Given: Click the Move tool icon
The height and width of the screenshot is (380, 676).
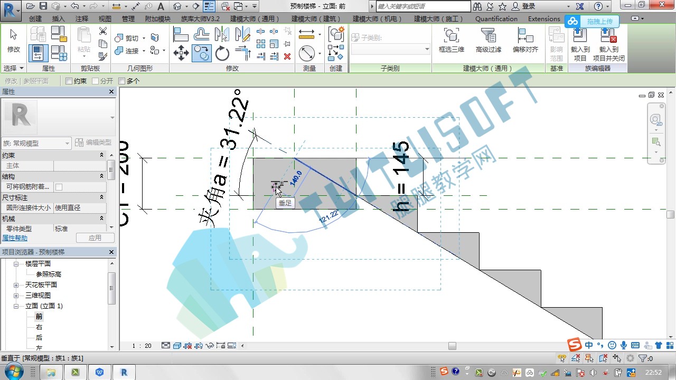Looking at the screenshot, I should pos(181,53).
